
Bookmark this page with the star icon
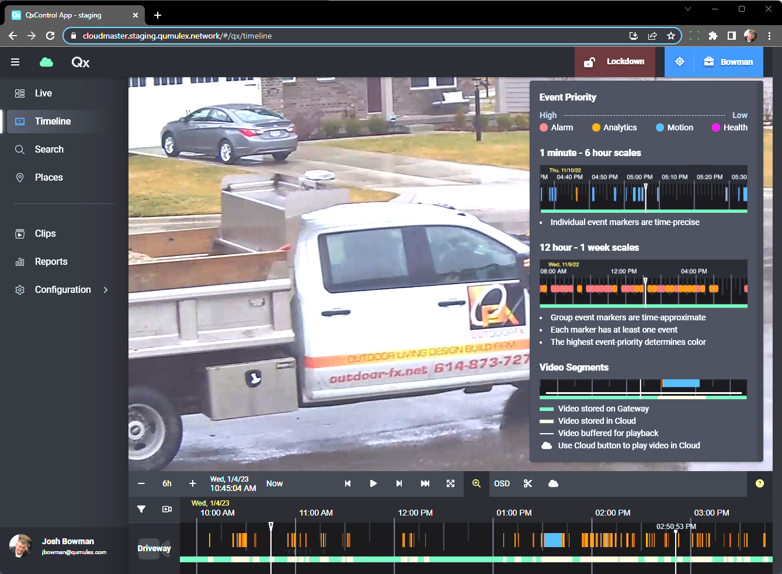point(671,36)
